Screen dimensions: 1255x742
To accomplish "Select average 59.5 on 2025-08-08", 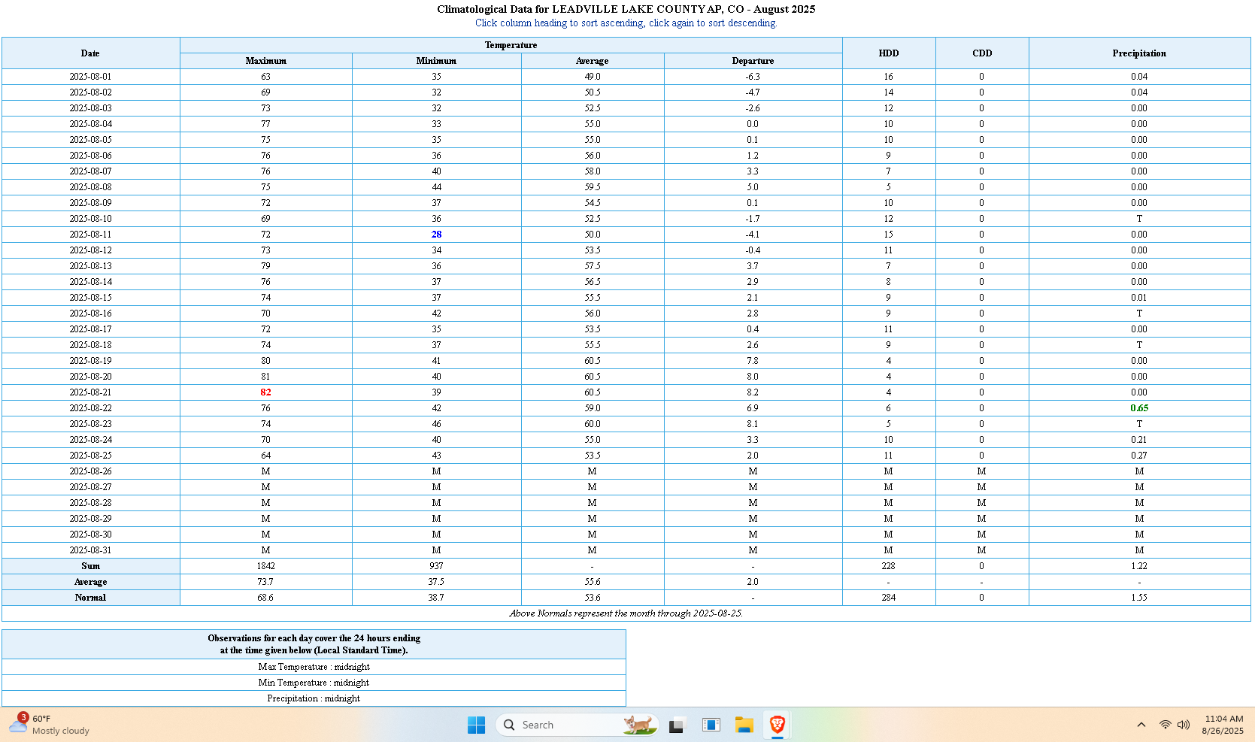I will [x=593, y=187].
